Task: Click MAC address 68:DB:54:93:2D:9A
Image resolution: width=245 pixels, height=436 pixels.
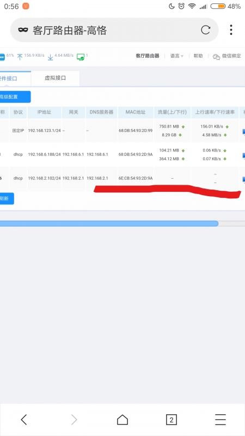Action: (x=136, y=154)
